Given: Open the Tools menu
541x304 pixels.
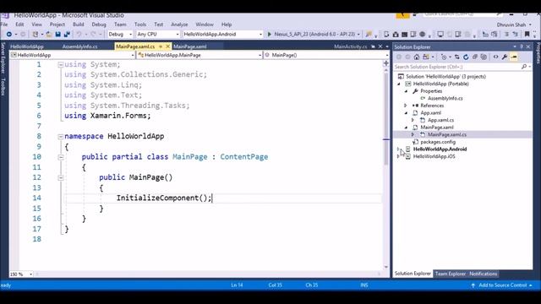Looking at the screenshot, I should (x=140, y=24).
